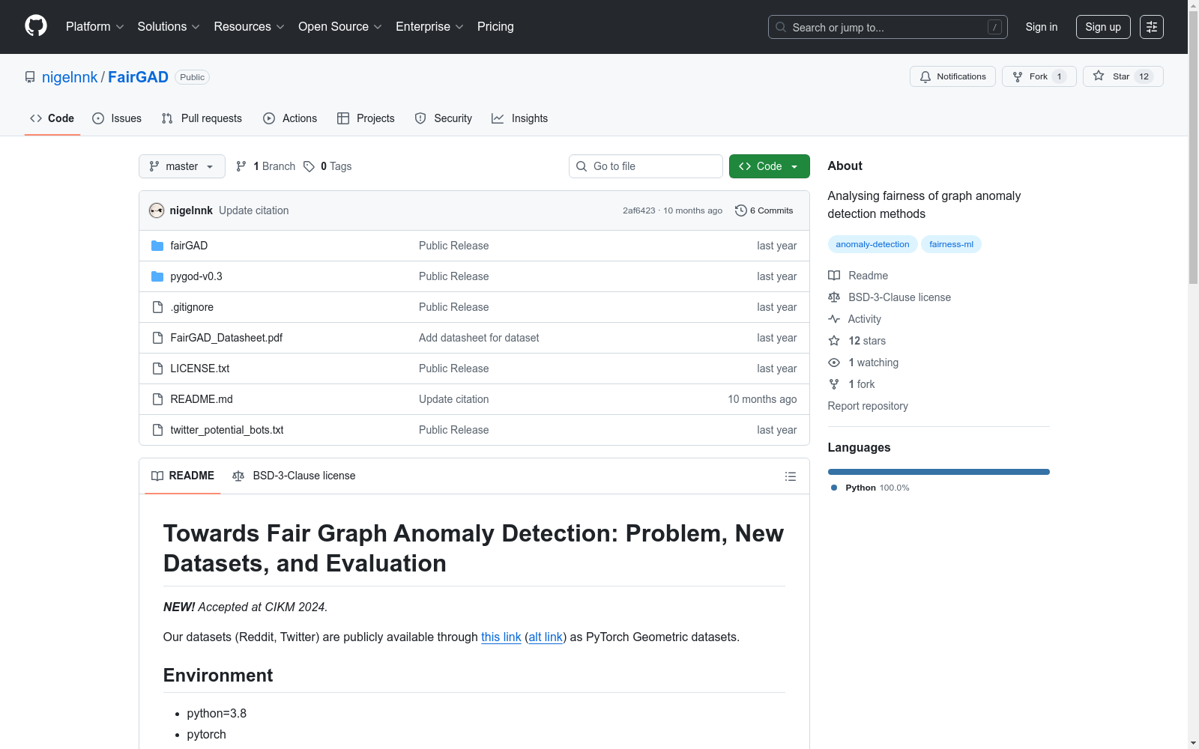Screen dimensions: 1199x749
Task: Click the Fork button
Action: tap(1039, 76)
